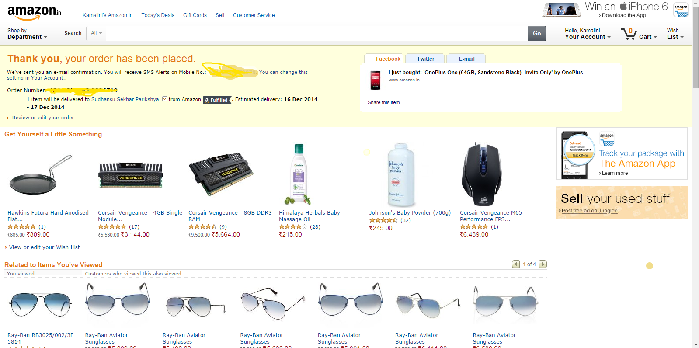The width and height of the screenshot is (699, 348).
Task: Go to previous page of related items
Action: [516, 264]
